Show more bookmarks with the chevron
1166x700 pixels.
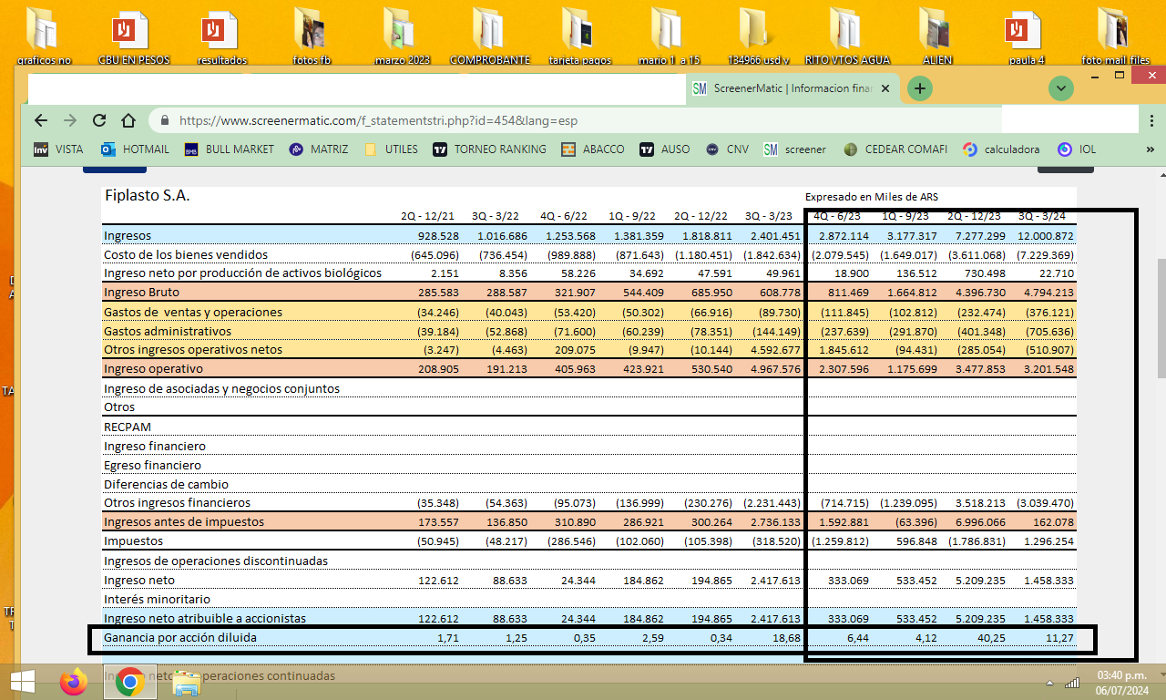pos(1150,149)
